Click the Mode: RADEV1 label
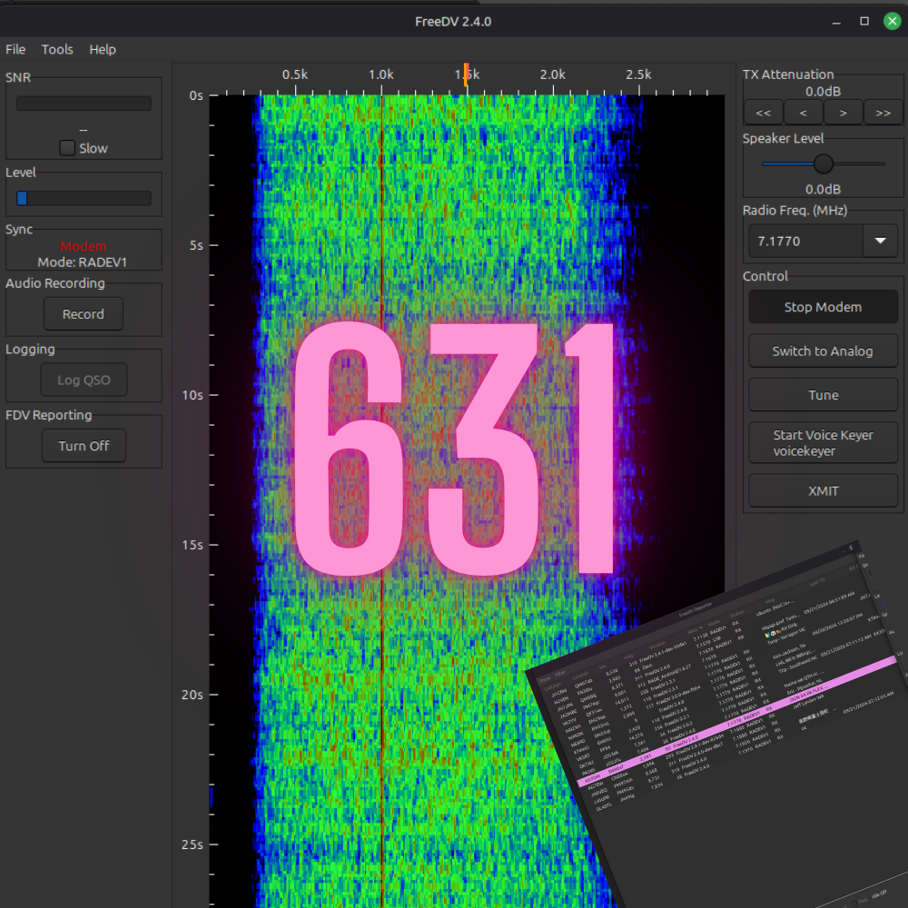This screenshot has height=908, width=908. pyautogui.click(x=83, y=262)
